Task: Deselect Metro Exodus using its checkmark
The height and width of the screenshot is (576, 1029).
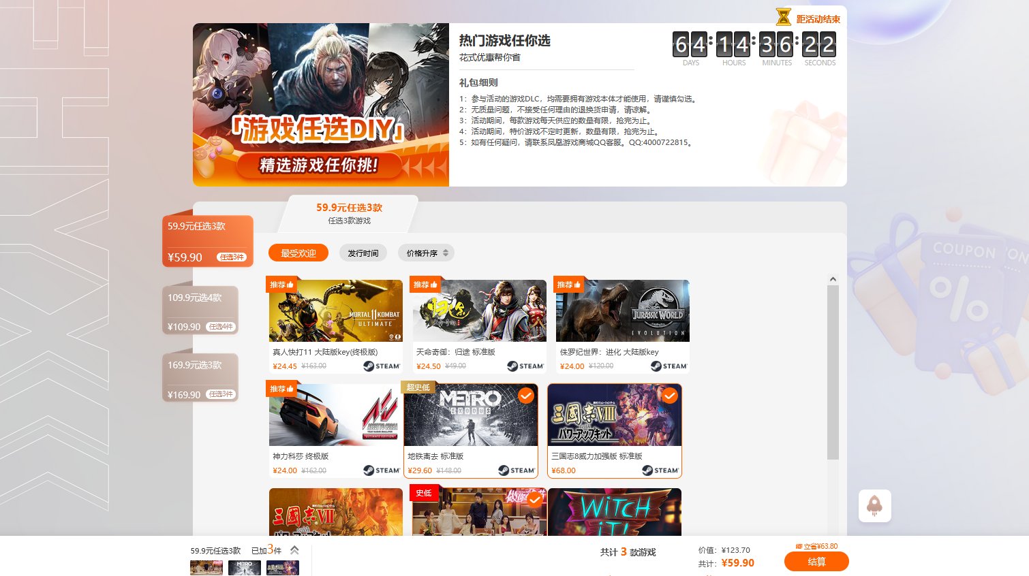Action: (x=525, y=396)
